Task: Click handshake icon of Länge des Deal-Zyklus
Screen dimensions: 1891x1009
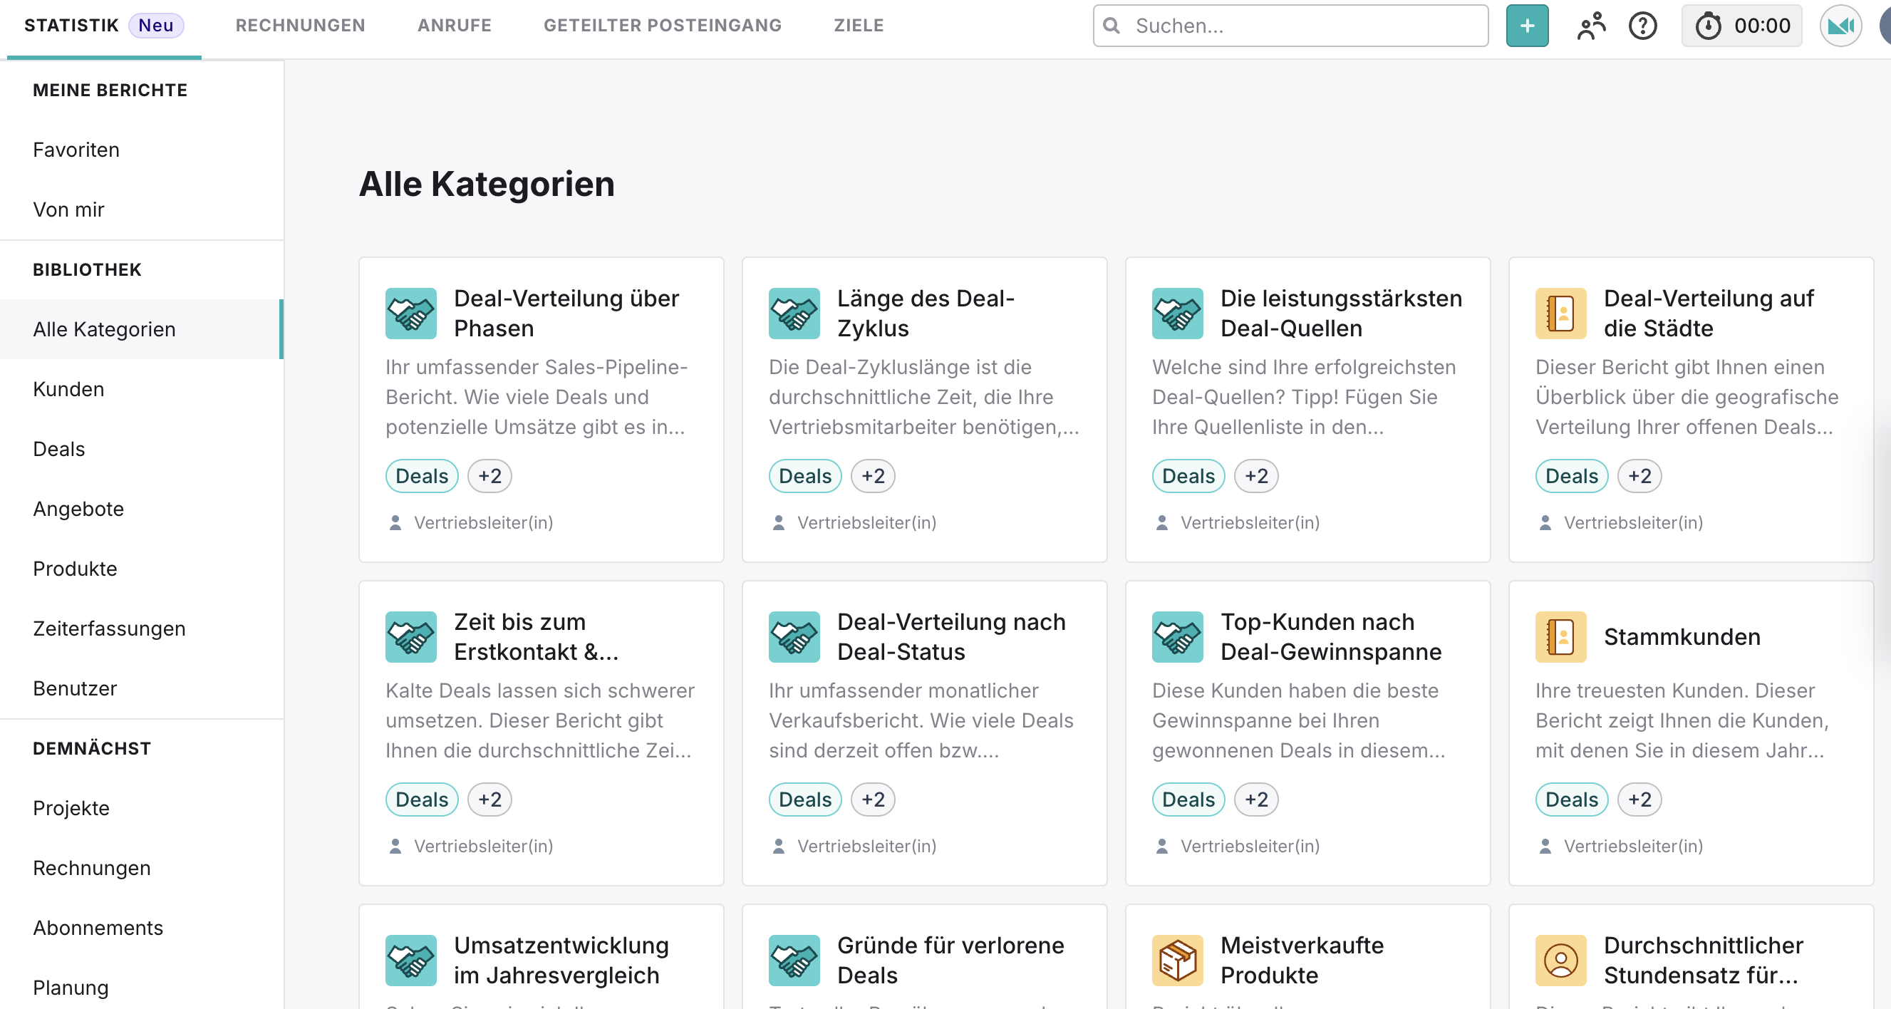Action: (x=794, y=314)
